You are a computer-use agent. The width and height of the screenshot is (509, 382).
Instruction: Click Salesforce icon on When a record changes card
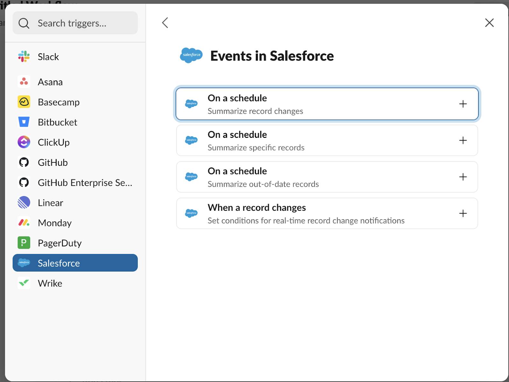click(191, 213)
